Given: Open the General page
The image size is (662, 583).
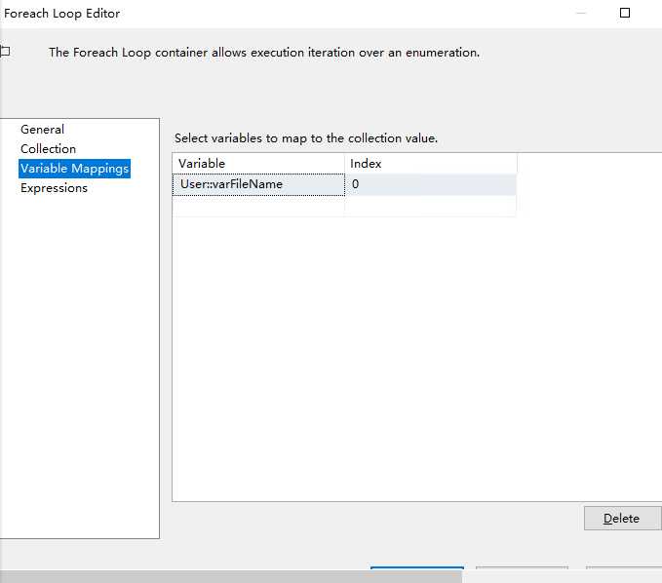Looking at the screenshot, I should (x=42, y=130).
